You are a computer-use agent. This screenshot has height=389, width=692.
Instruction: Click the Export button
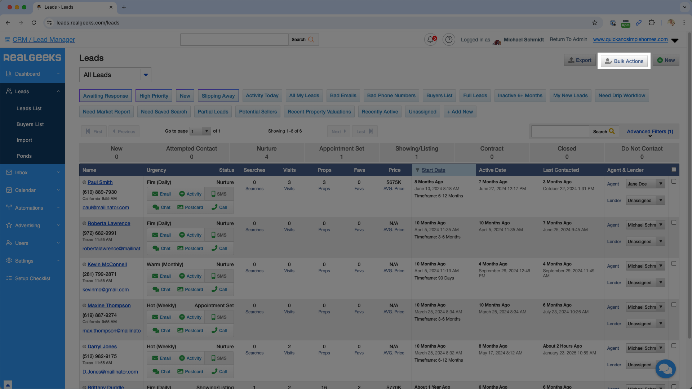(x=580, y=60)
